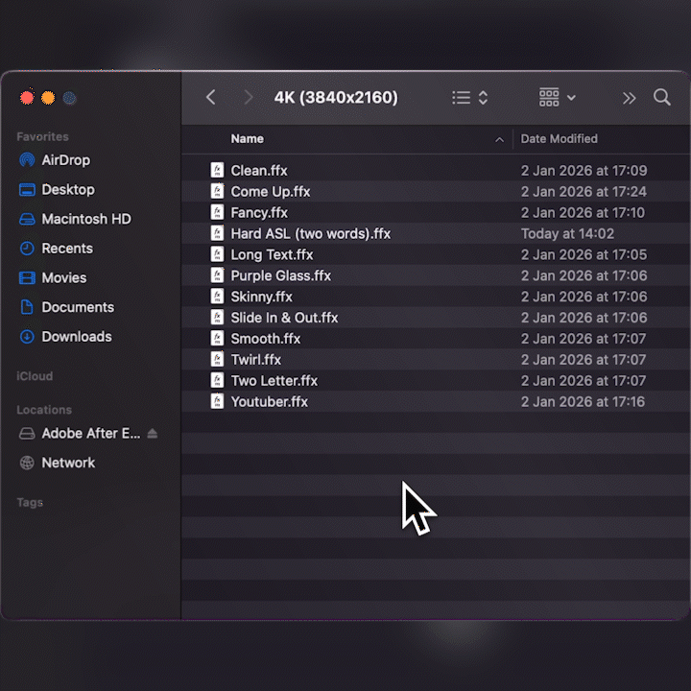This screenshot has height=691, width=691.
Task: Go to Recents in the sidebar
Action: (66, 249)
